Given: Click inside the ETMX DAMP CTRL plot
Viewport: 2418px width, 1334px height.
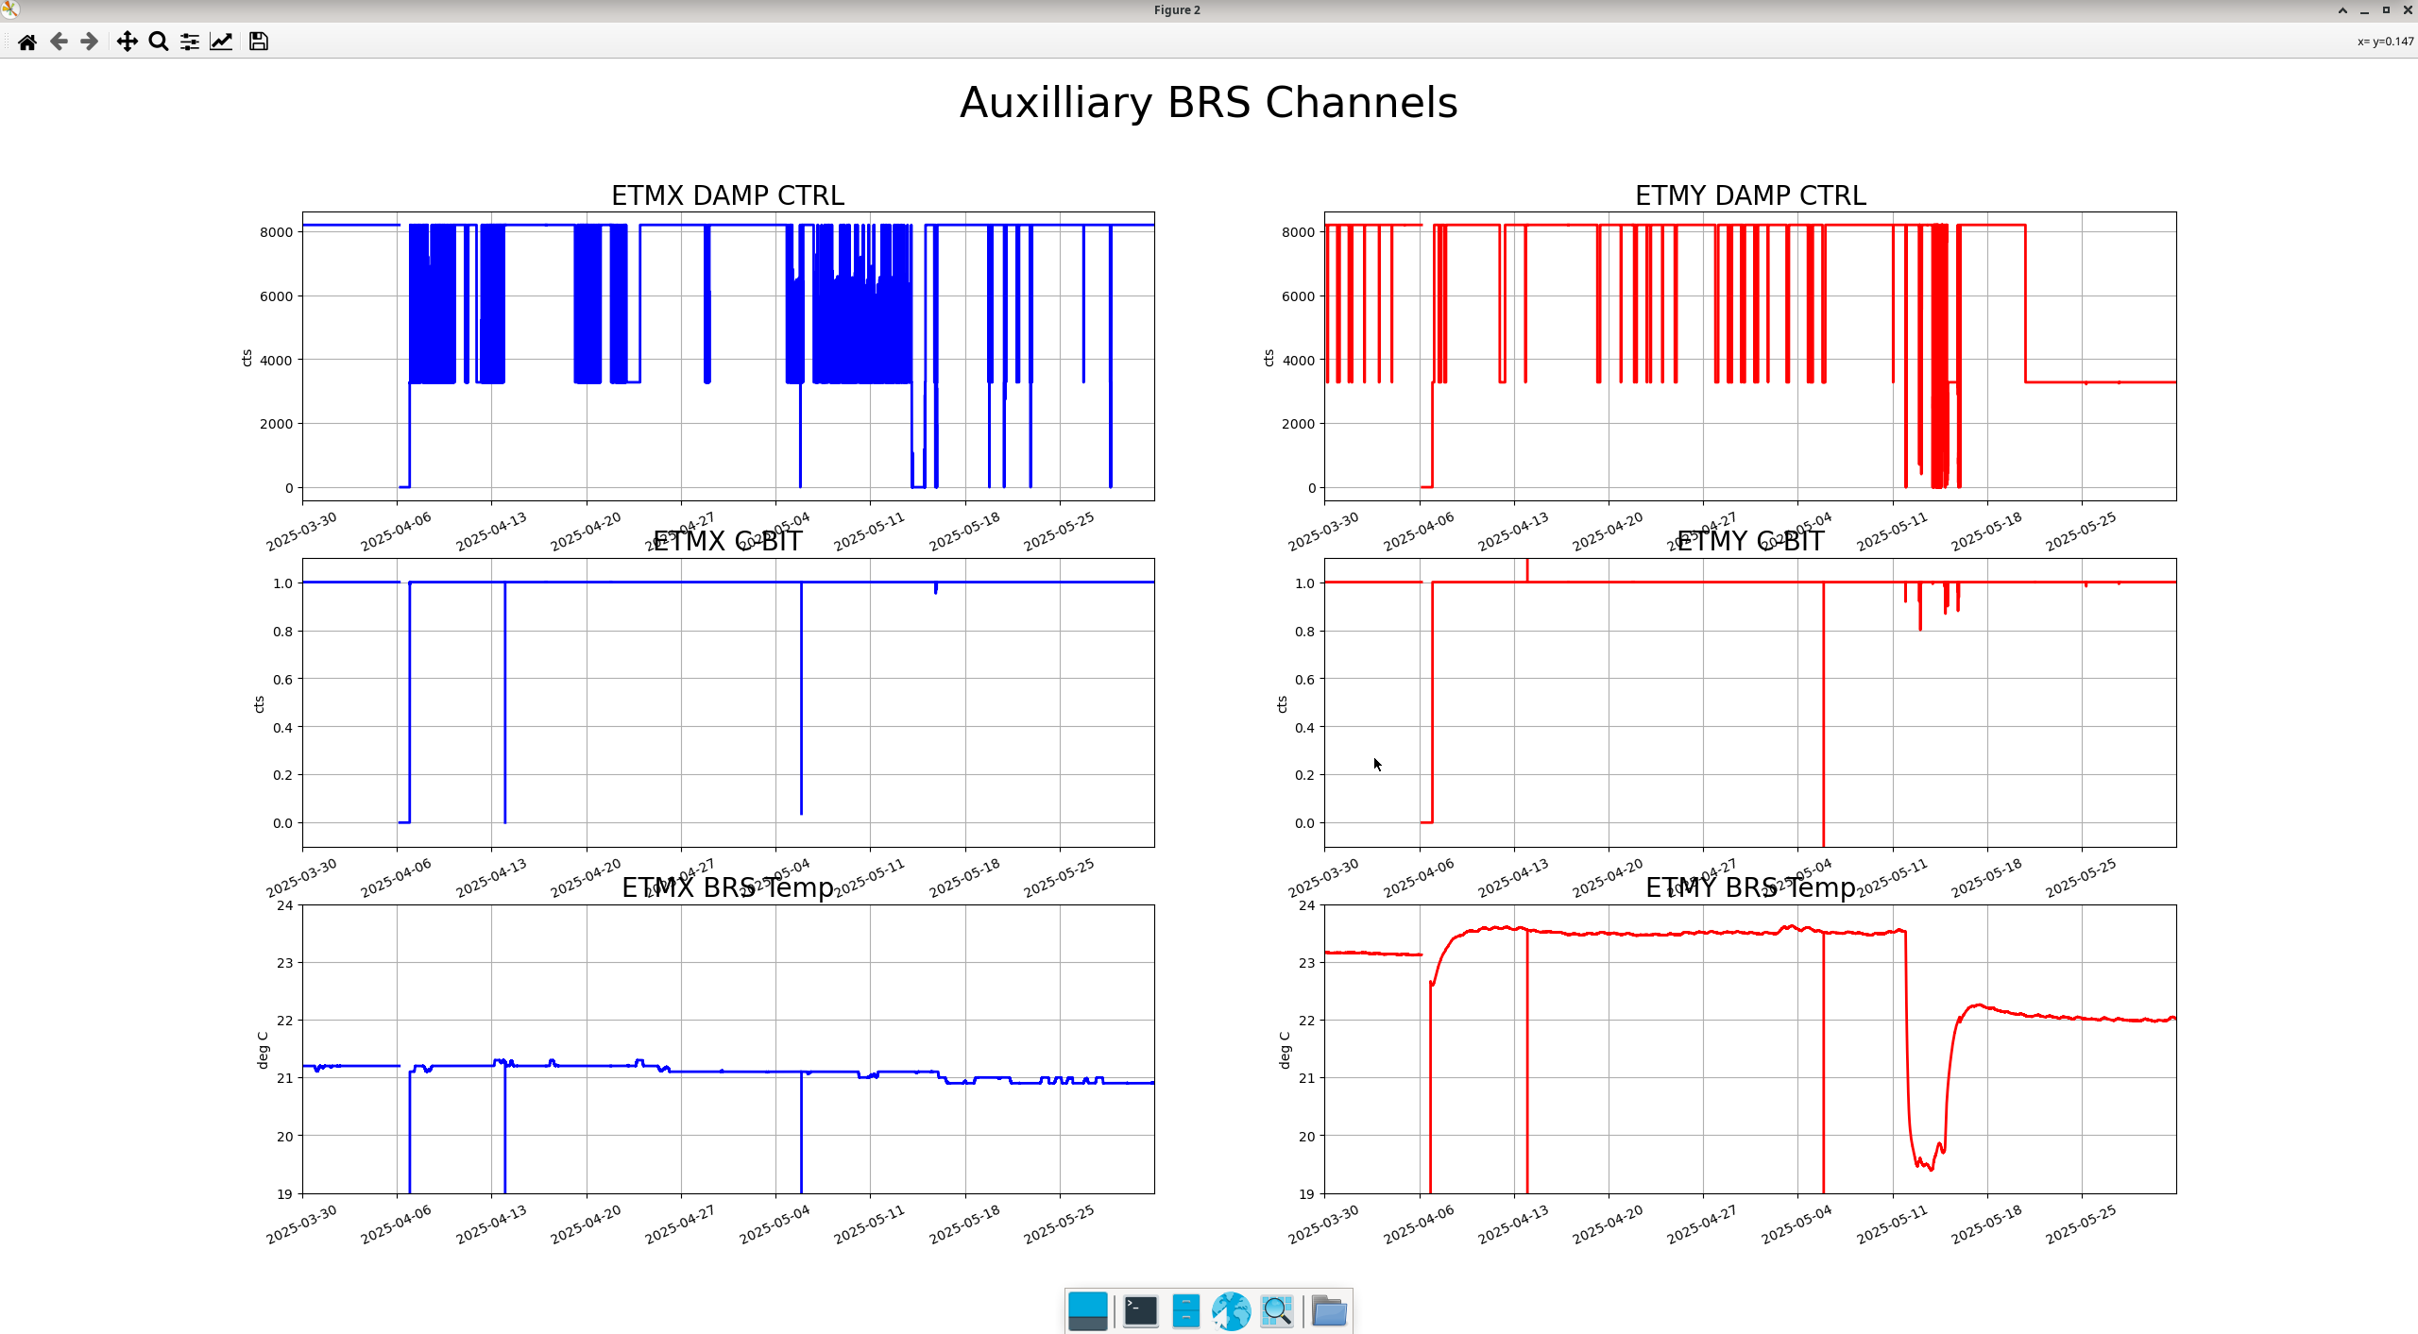Looking at the screenshot, I should pos(728,356).
